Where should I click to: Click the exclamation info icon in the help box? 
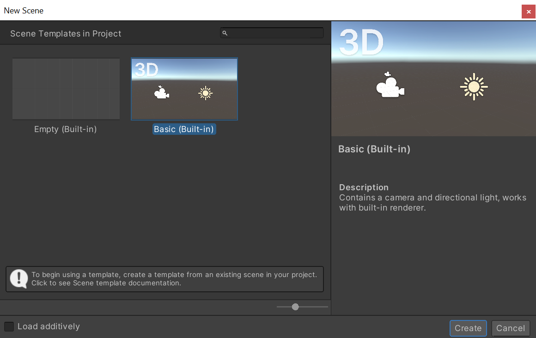(x=19, y=279)
